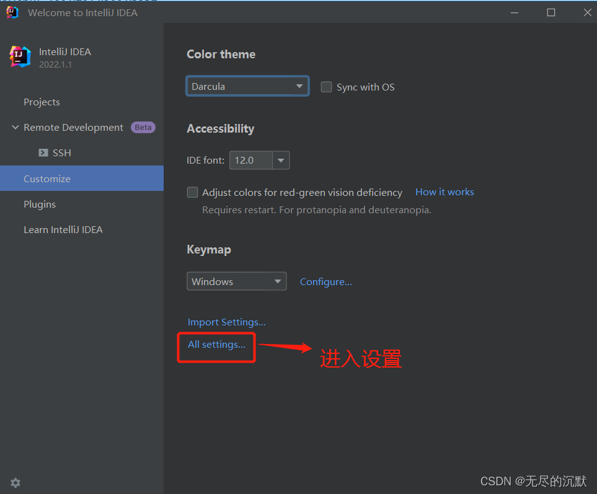Click the IntelliJ IDEA logo in the sidebar
This screenshot has height=494, width=597.
click(20, 56)
